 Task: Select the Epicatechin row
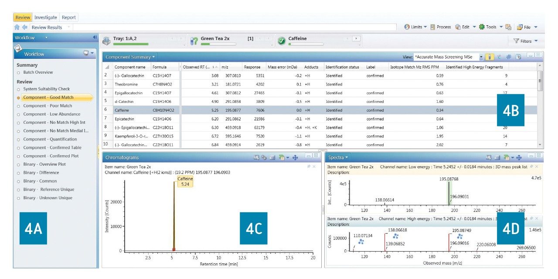point(320,119)
